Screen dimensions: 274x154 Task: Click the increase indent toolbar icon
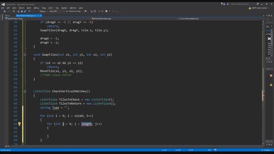(x=95, y=12)
